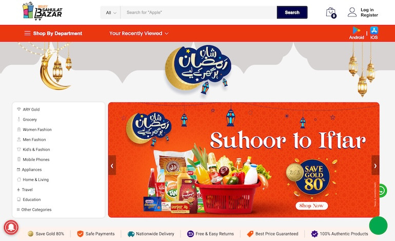Click the ARY Sahulat Bazar logo
The width and height of the screenshot is (395, 241).
tap(42, 11)
